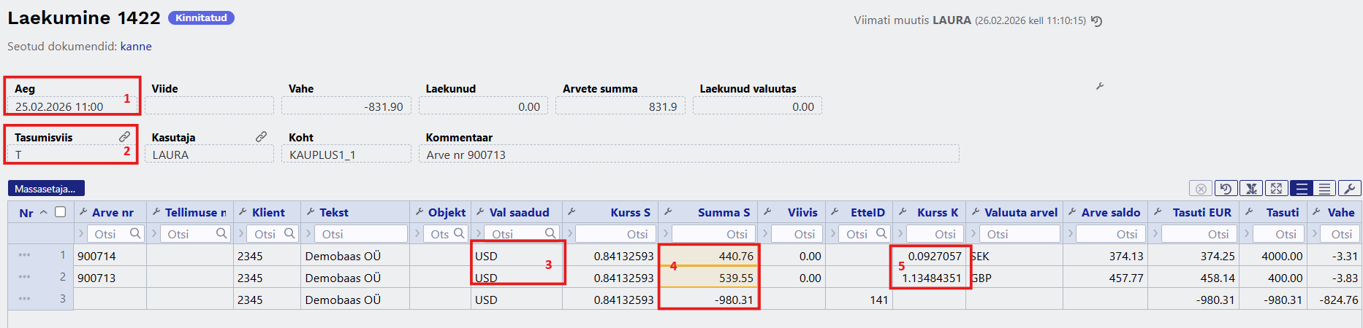Click the Massasetaja button
This screenshot has height=328, width=1363.
pyautogui.click(x=45, y=189)
